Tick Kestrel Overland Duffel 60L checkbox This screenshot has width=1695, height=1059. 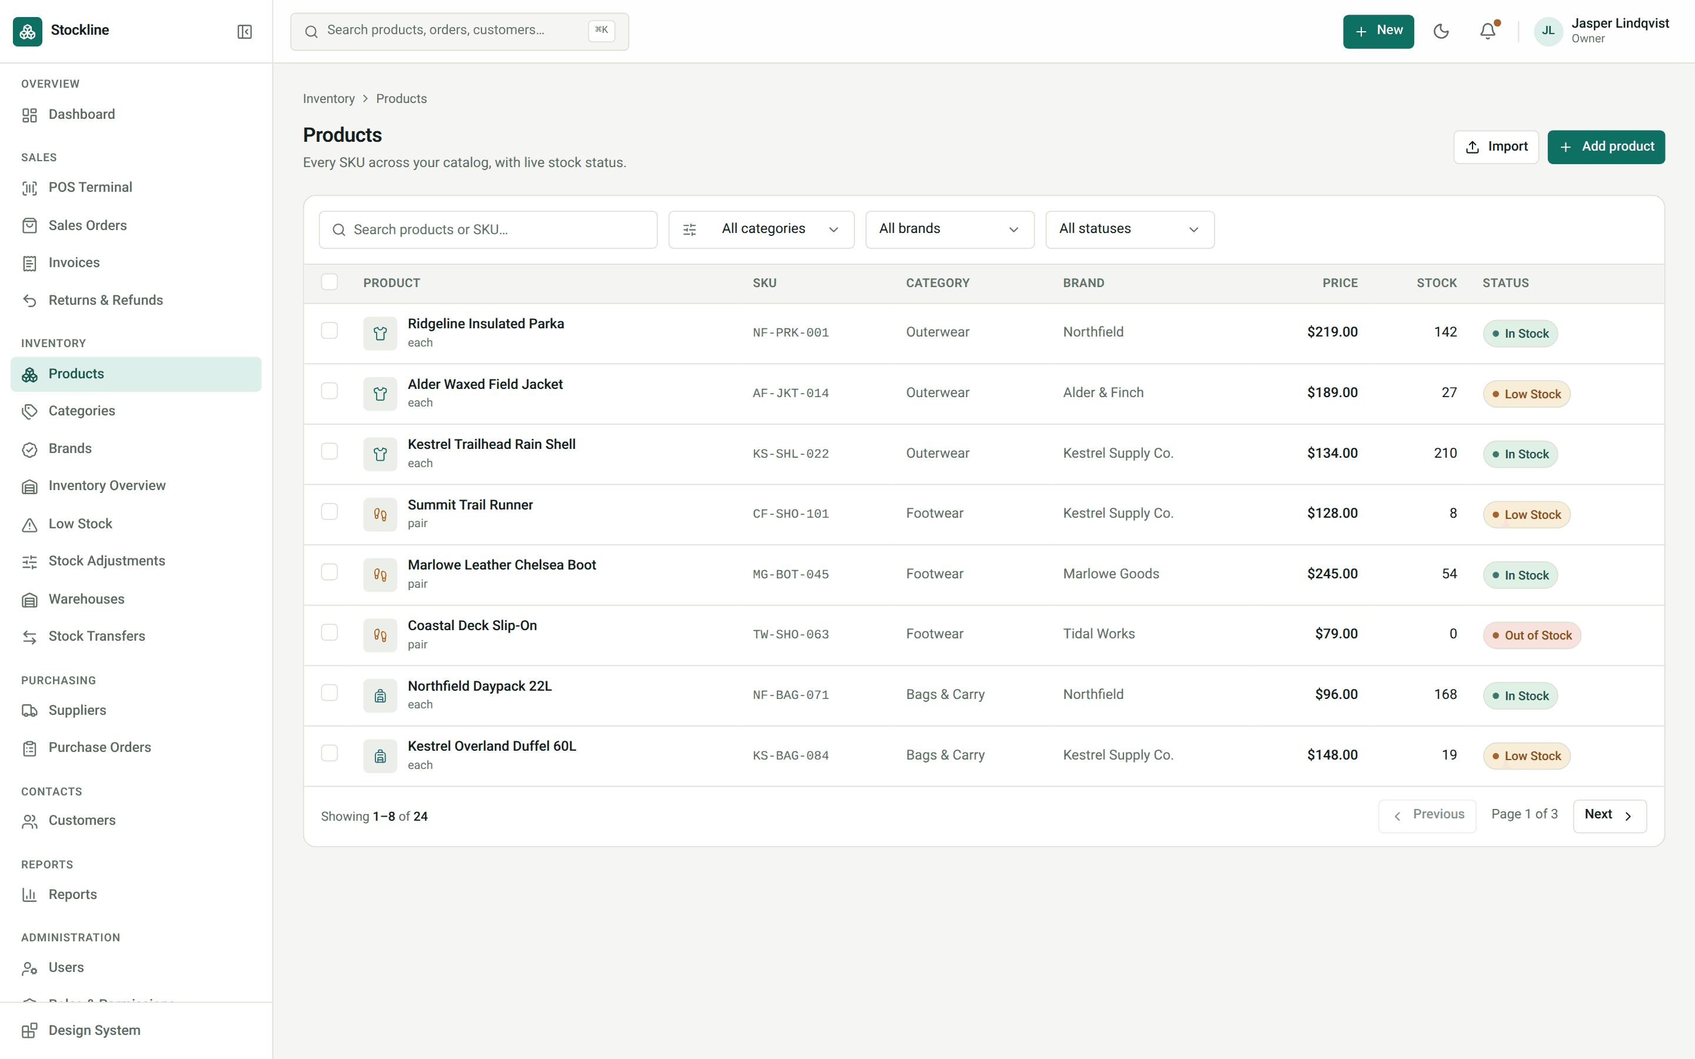coord(329,753)
